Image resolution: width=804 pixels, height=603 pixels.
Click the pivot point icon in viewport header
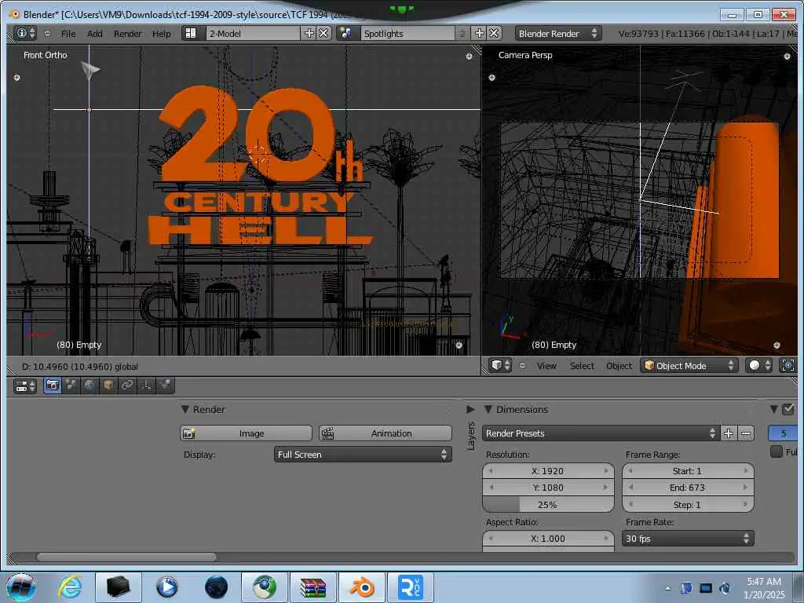[x=788, y=365]
